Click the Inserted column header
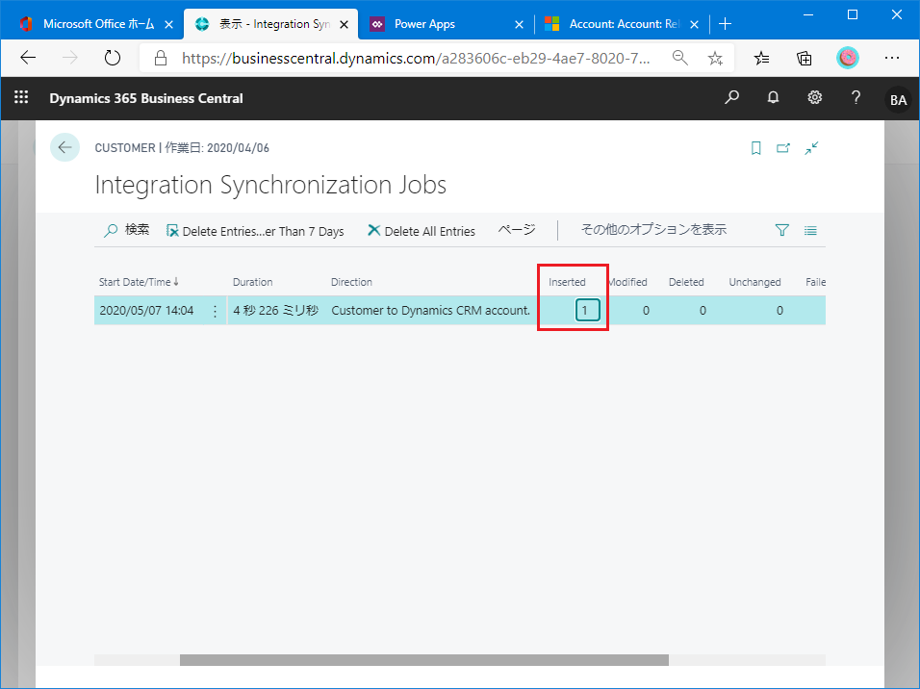 point(567,282)
